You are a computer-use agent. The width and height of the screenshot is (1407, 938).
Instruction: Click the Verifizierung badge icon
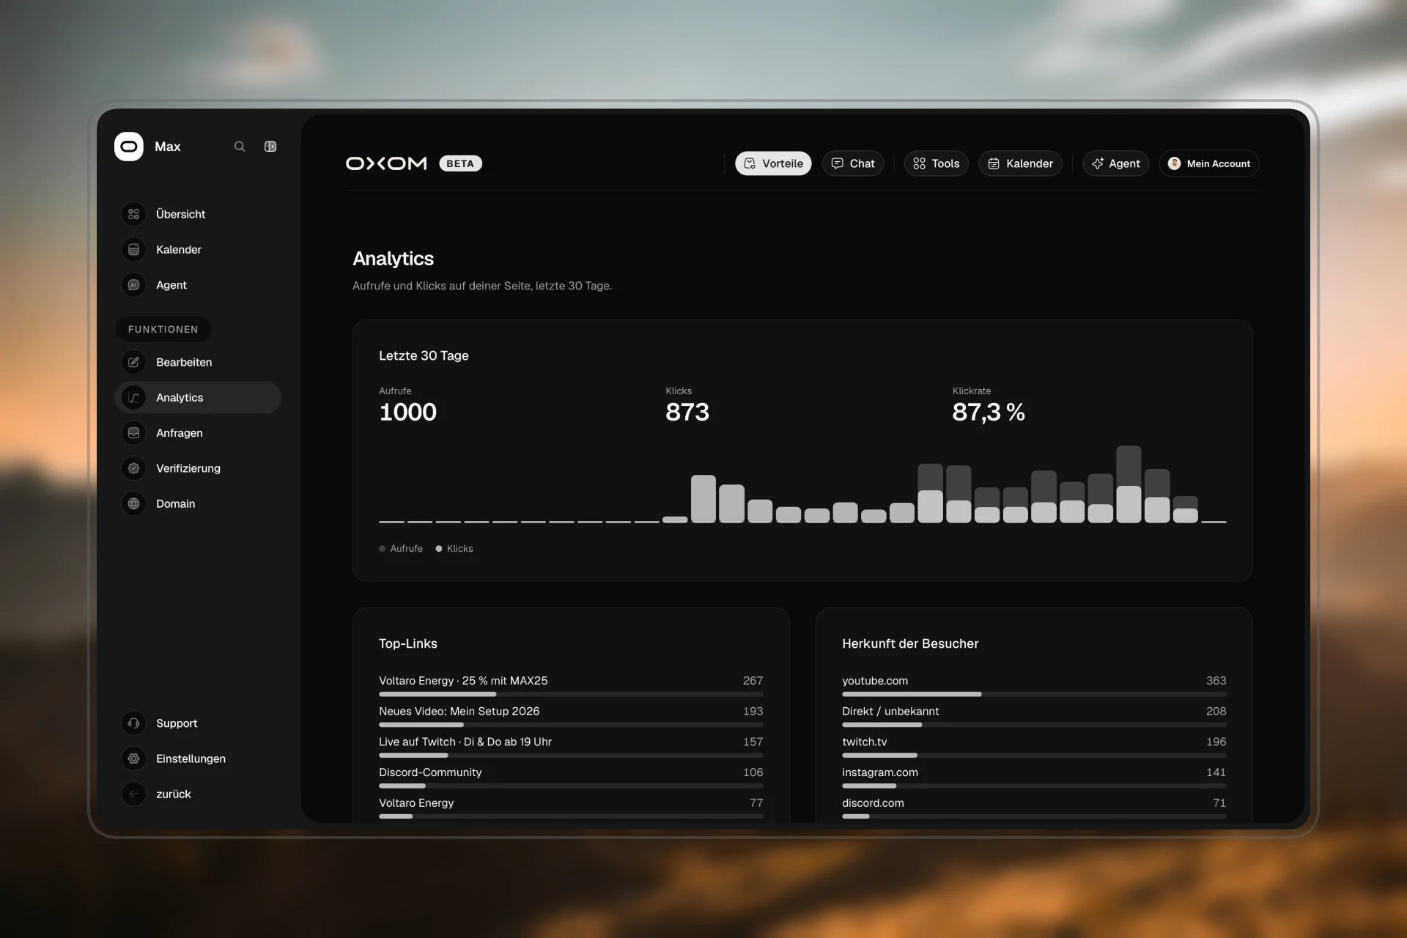coord(133,468)
